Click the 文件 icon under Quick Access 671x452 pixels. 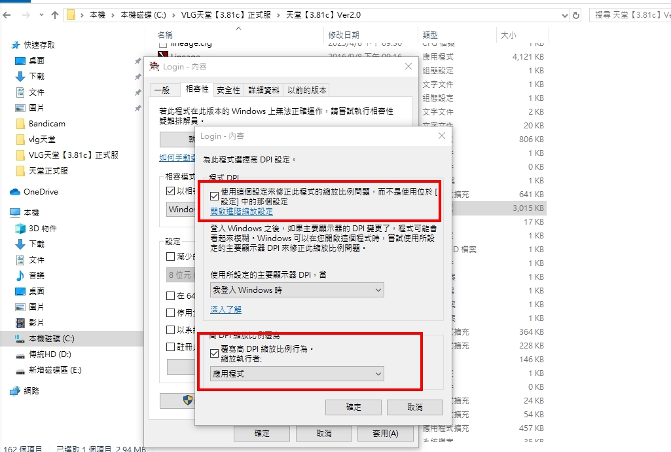[x=20, y=92]
